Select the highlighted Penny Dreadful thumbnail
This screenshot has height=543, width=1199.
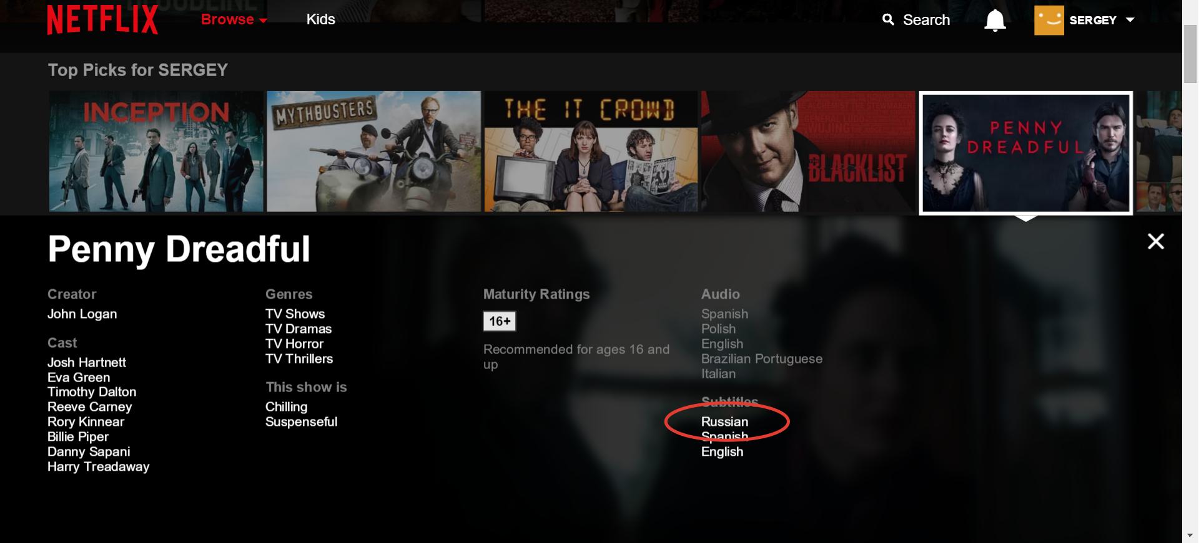click(x=1026, y=153)
